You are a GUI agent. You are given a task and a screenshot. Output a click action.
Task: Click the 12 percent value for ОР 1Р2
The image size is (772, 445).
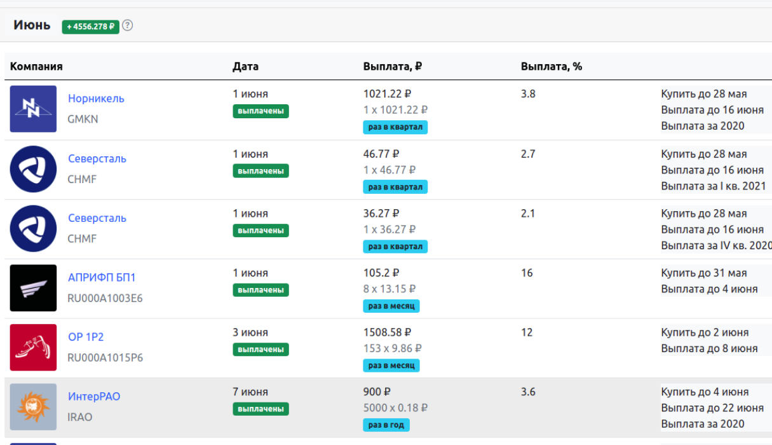click(527, 332)
